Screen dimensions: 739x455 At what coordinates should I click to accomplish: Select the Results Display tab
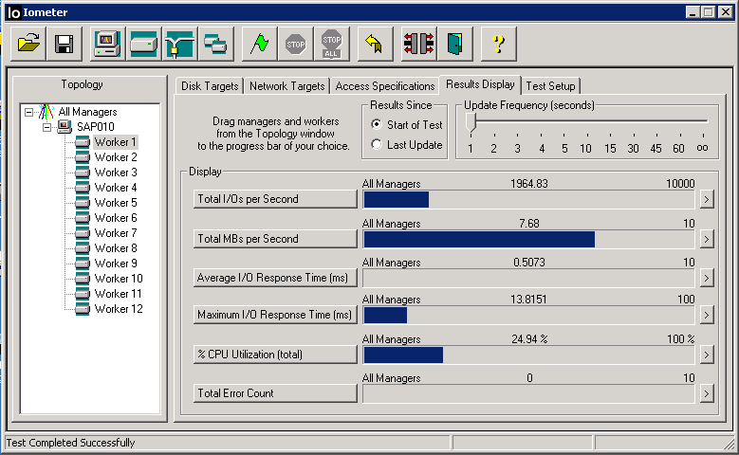pos(480,84)
